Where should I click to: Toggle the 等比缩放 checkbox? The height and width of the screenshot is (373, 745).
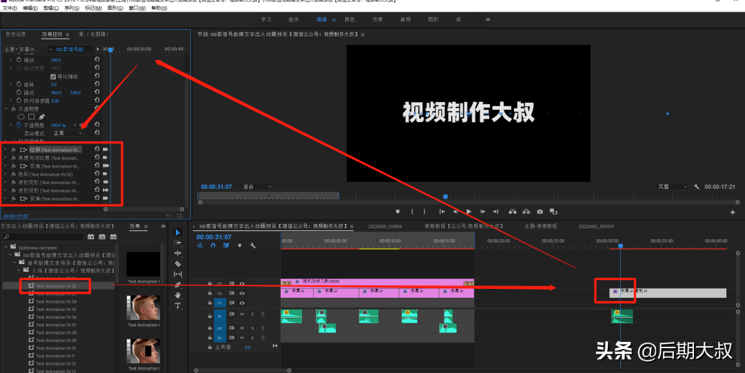pyautogui.click(x=53, y=77)
